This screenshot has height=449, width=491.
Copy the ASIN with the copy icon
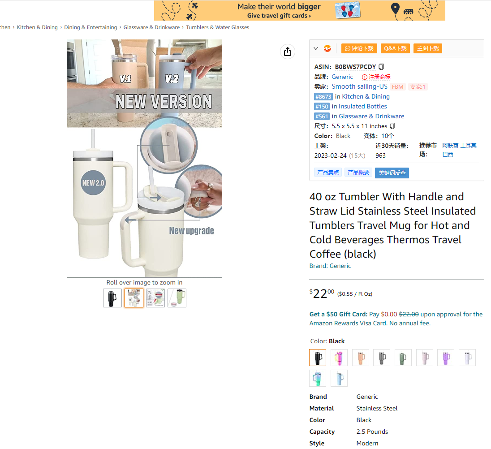click(381, 67)
